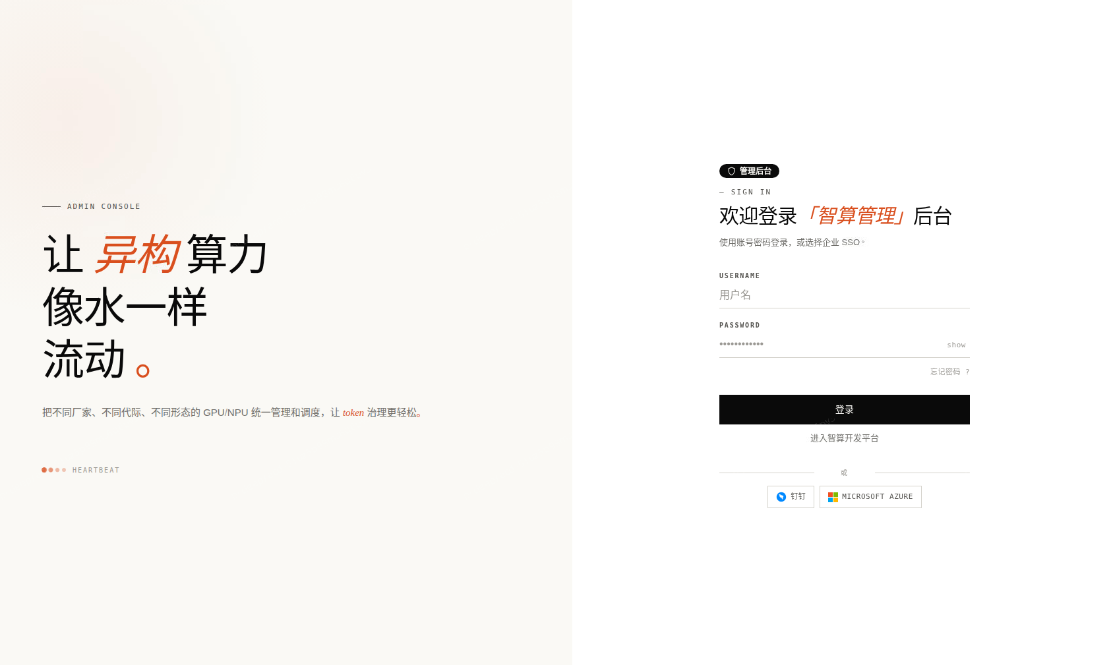Click the italic token word
Viewport: 1111px width, 665px height.
353,413
